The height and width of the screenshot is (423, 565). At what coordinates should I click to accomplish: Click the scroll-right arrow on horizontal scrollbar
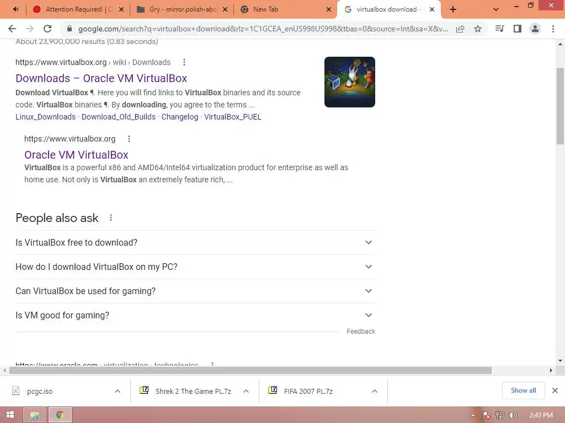tap(551, 370)
